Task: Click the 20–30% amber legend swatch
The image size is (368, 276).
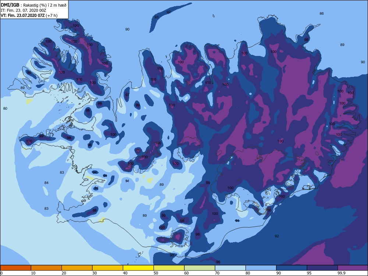Action: pos(77,268)
